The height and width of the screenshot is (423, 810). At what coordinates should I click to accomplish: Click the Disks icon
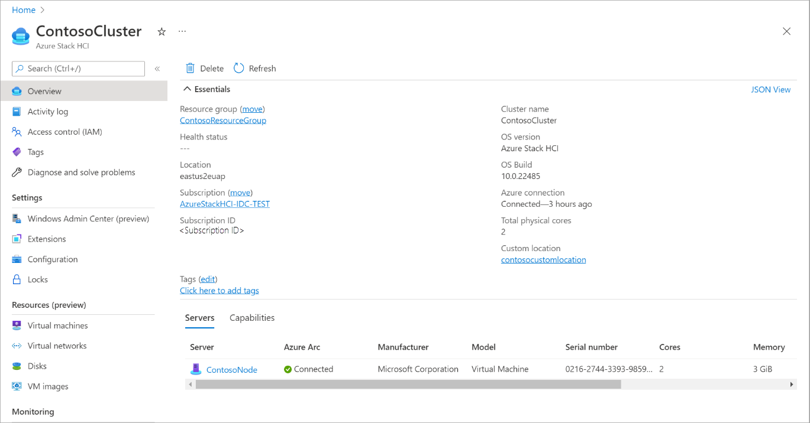pyautogui.click(x=17, y=366)
